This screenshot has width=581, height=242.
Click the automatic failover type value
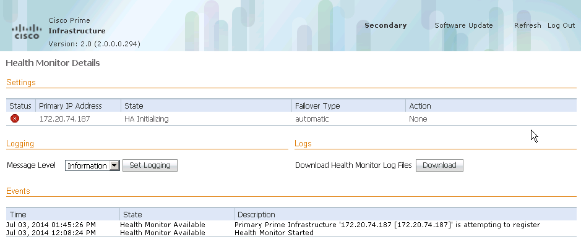point(312,119)
